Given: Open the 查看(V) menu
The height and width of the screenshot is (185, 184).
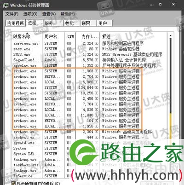Looking at the screenshot, I should pos(49,14).
